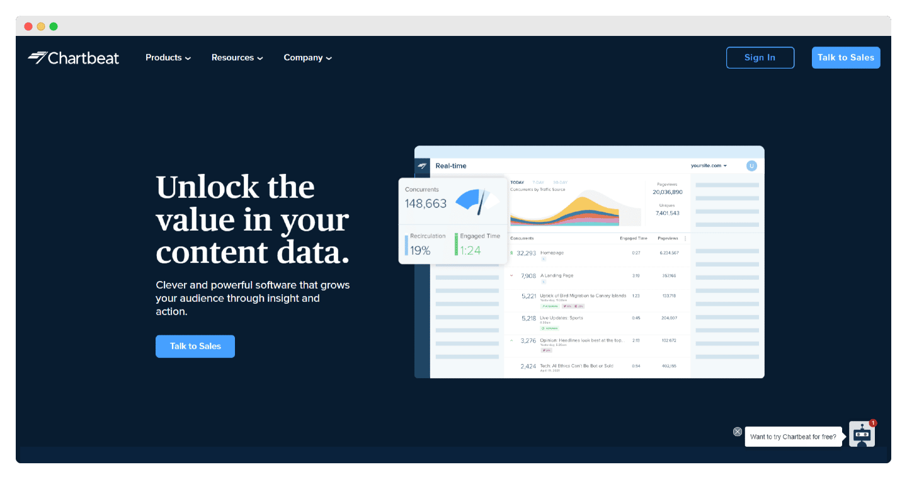The width and height of the screenshot is (907, 479).
Task: Click Talk to Sales below the headline
Action: (x=195, y=346)
